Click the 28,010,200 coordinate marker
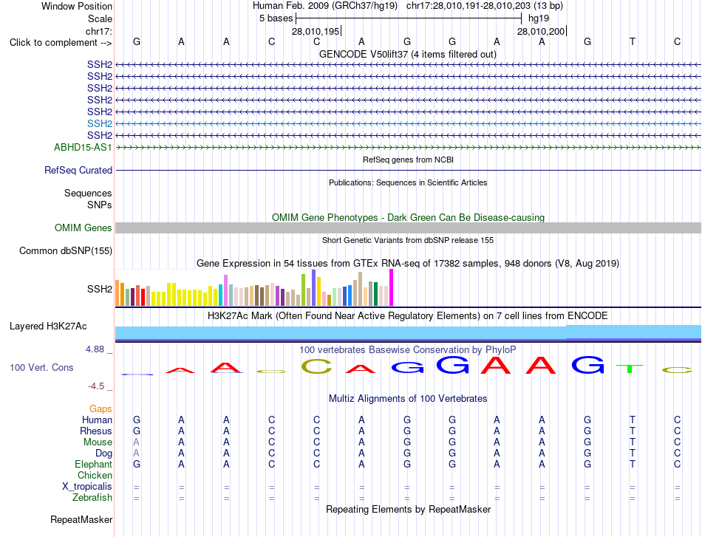Screen dimensions: 702x537 click(x=541, y=31)
